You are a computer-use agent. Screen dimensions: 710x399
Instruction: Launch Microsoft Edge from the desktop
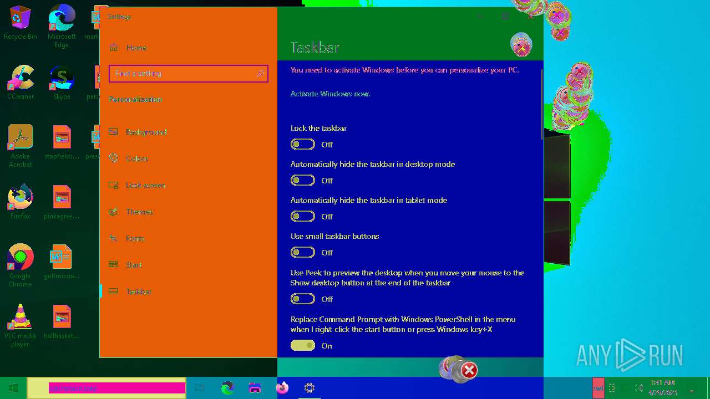point(62,17)
